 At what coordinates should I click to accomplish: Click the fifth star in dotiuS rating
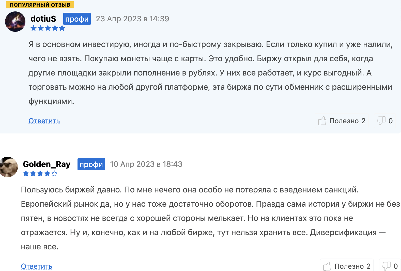(62, 28)
